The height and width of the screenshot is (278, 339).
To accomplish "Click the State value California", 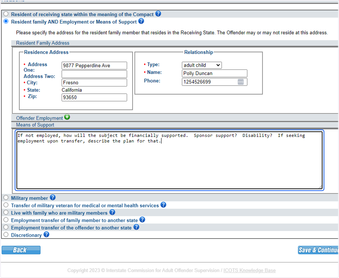I will (72, 90).
